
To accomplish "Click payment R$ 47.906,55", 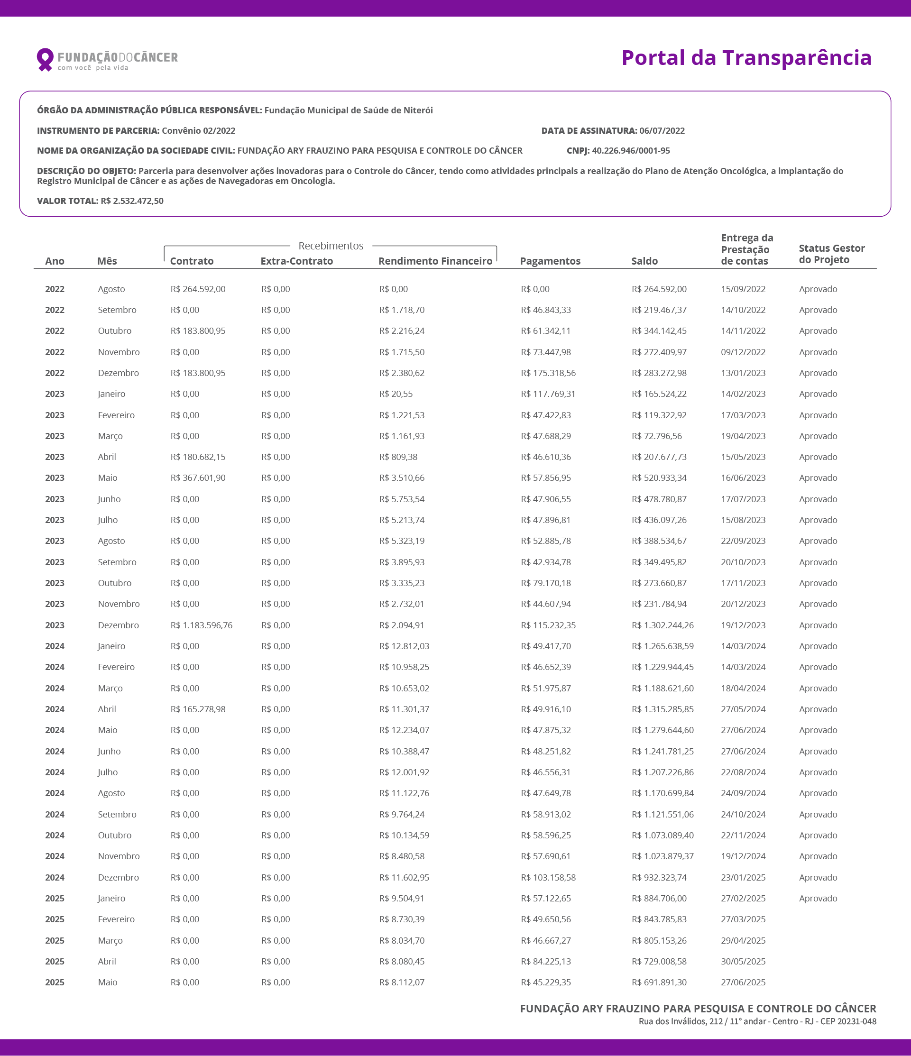I will click(546, 499).
